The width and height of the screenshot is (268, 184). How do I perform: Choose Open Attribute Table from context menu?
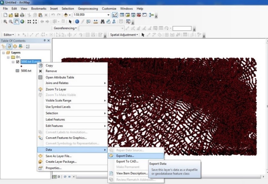(x=72, y=77)
